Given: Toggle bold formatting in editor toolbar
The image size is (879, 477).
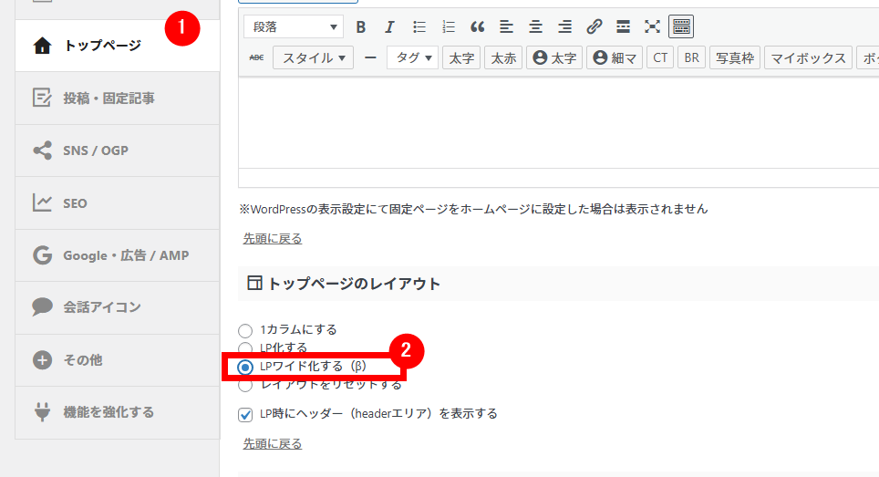Looking at the screenshot, I should (x=361, y=26).
